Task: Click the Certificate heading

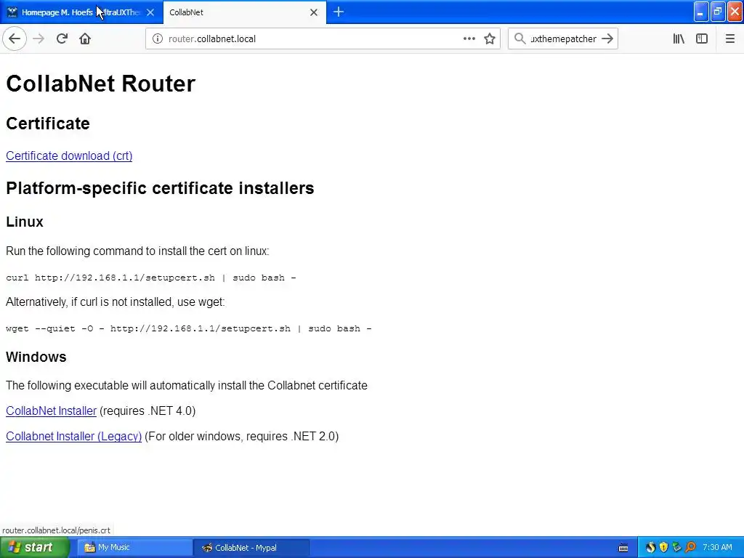Action: 48,124
